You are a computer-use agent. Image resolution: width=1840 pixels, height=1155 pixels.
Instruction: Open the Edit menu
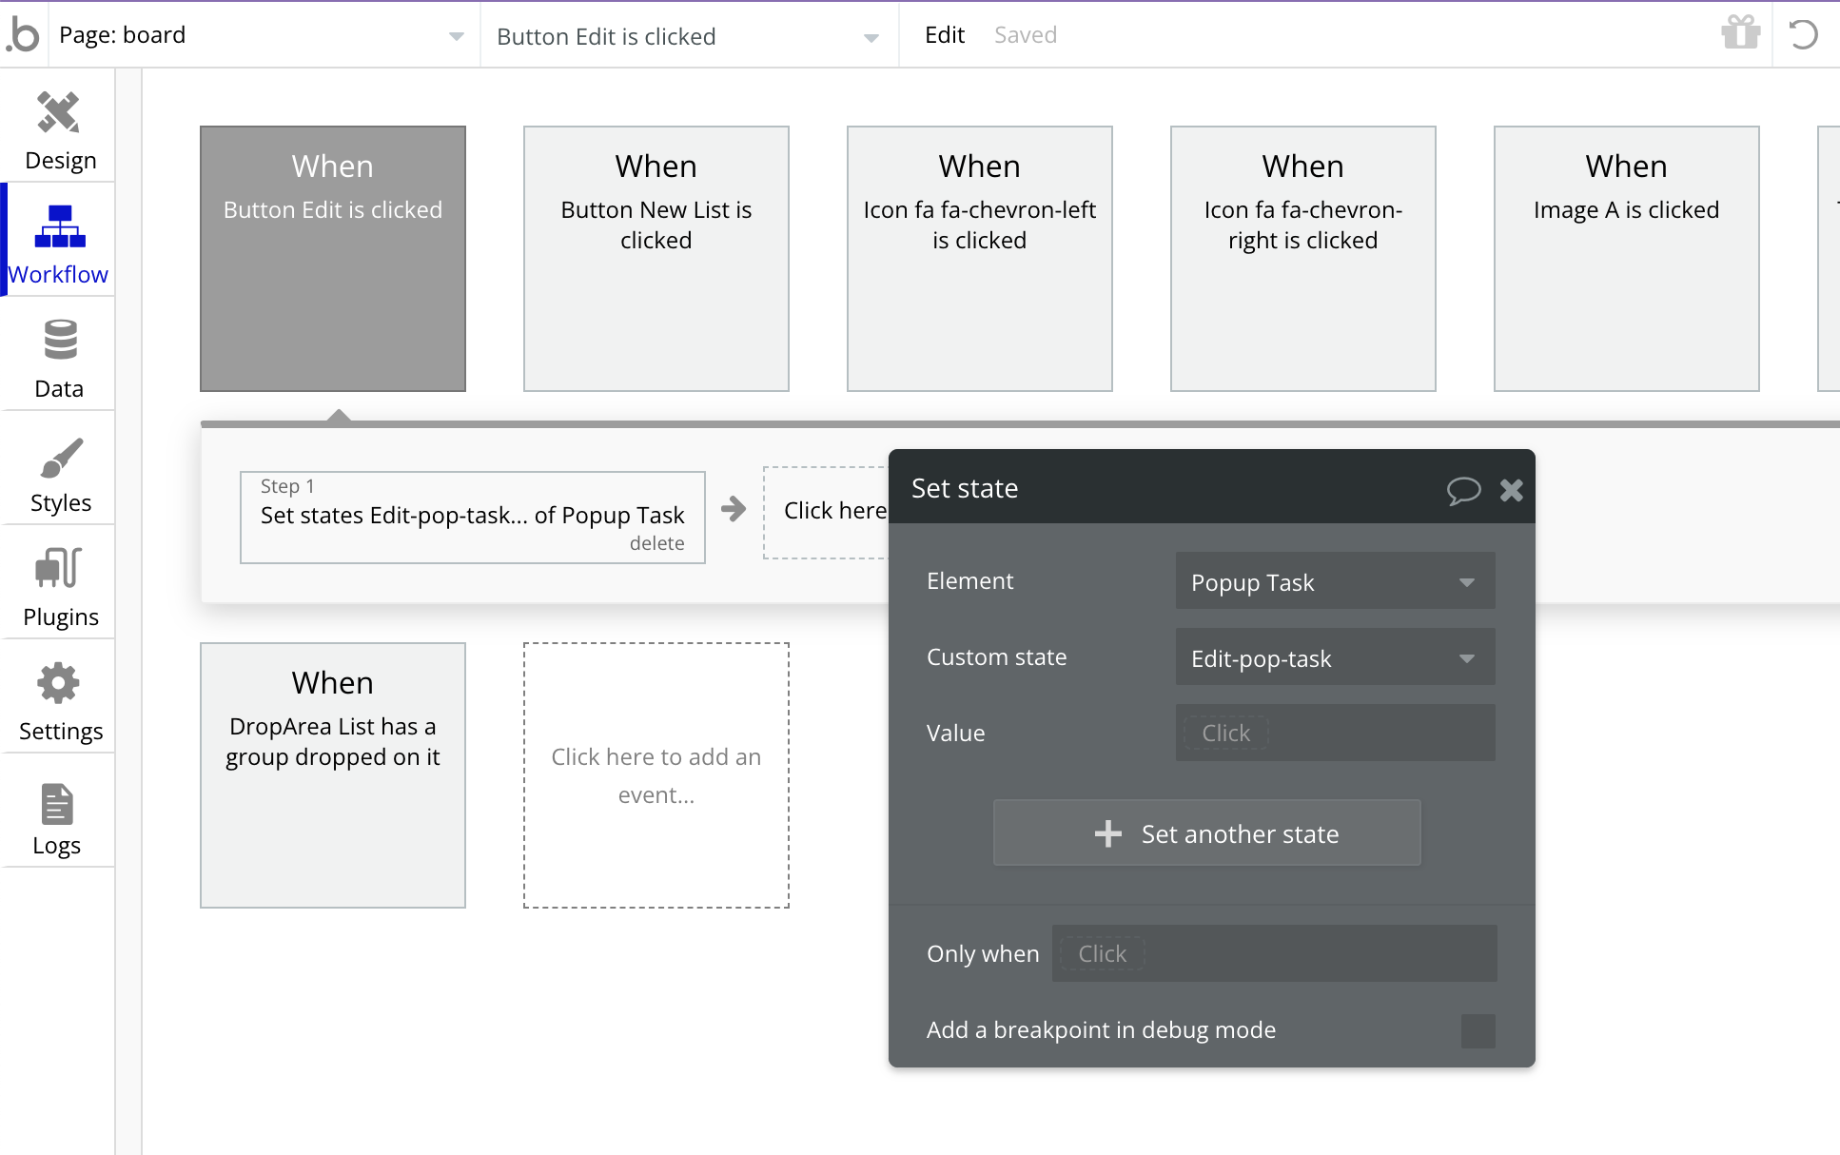pos(944,35)
